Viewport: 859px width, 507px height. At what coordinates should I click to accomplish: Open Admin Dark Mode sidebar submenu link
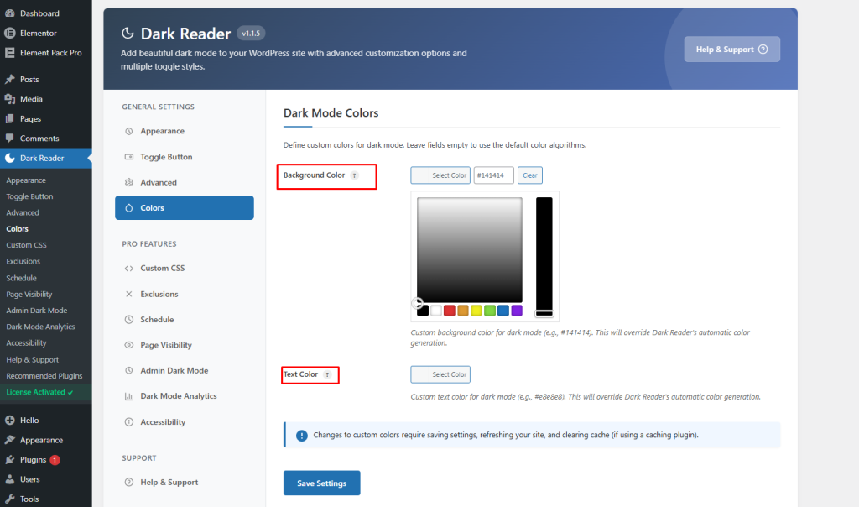37,311
